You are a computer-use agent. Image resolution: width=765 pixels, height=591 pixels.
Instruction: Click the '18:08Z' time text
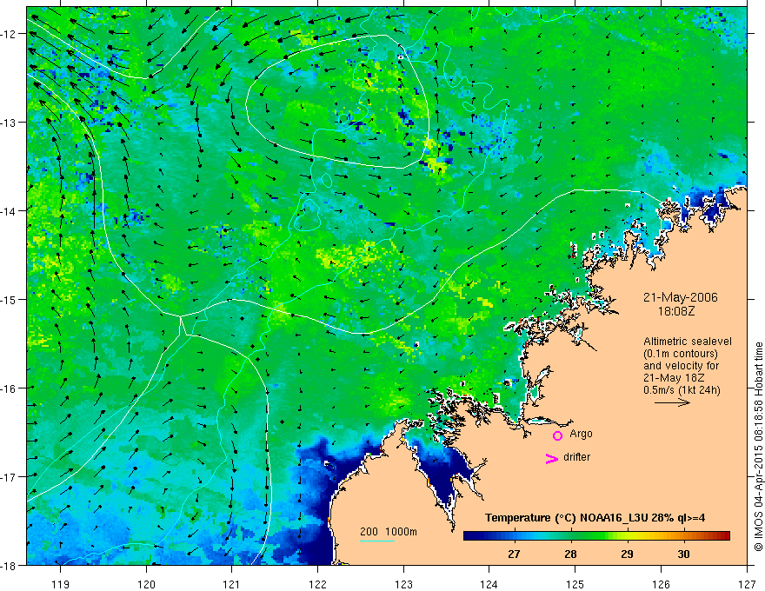675,311
